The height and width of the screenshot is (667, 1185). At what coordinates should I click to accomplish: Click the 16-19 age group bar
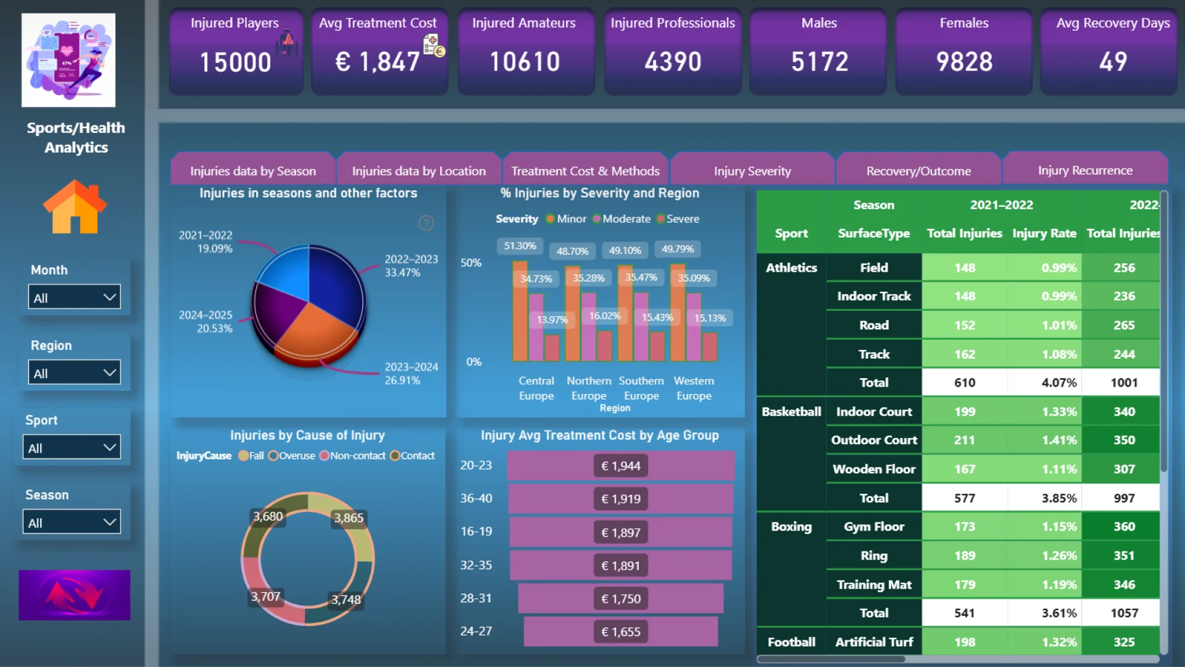point(621,532)
